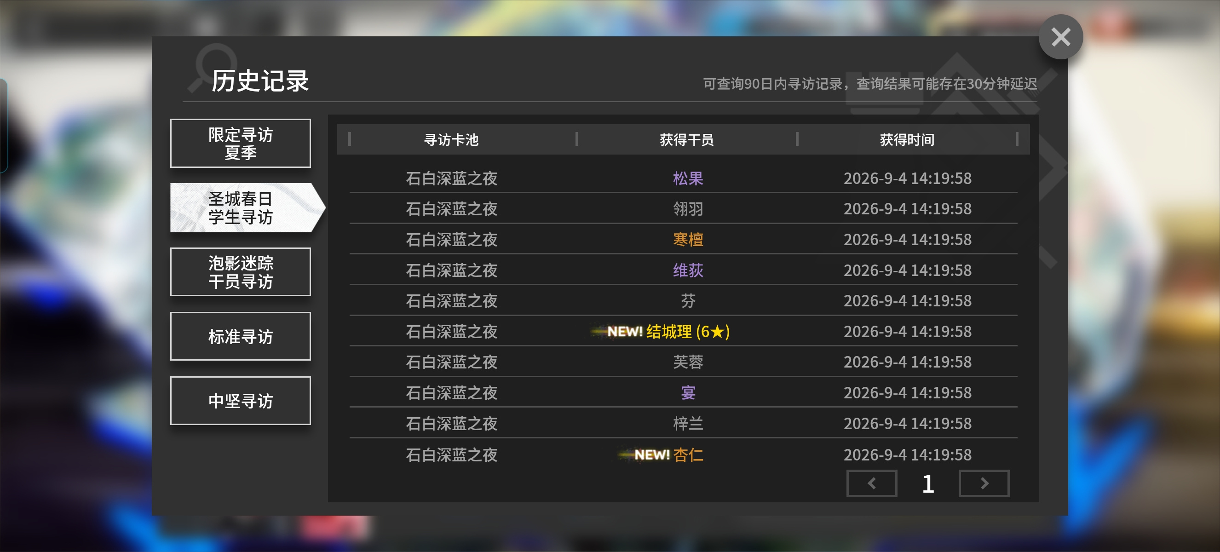Click the pool name in the 宴 row
1220x552 pixels.
pyautogui.click(x=451, y=392)
